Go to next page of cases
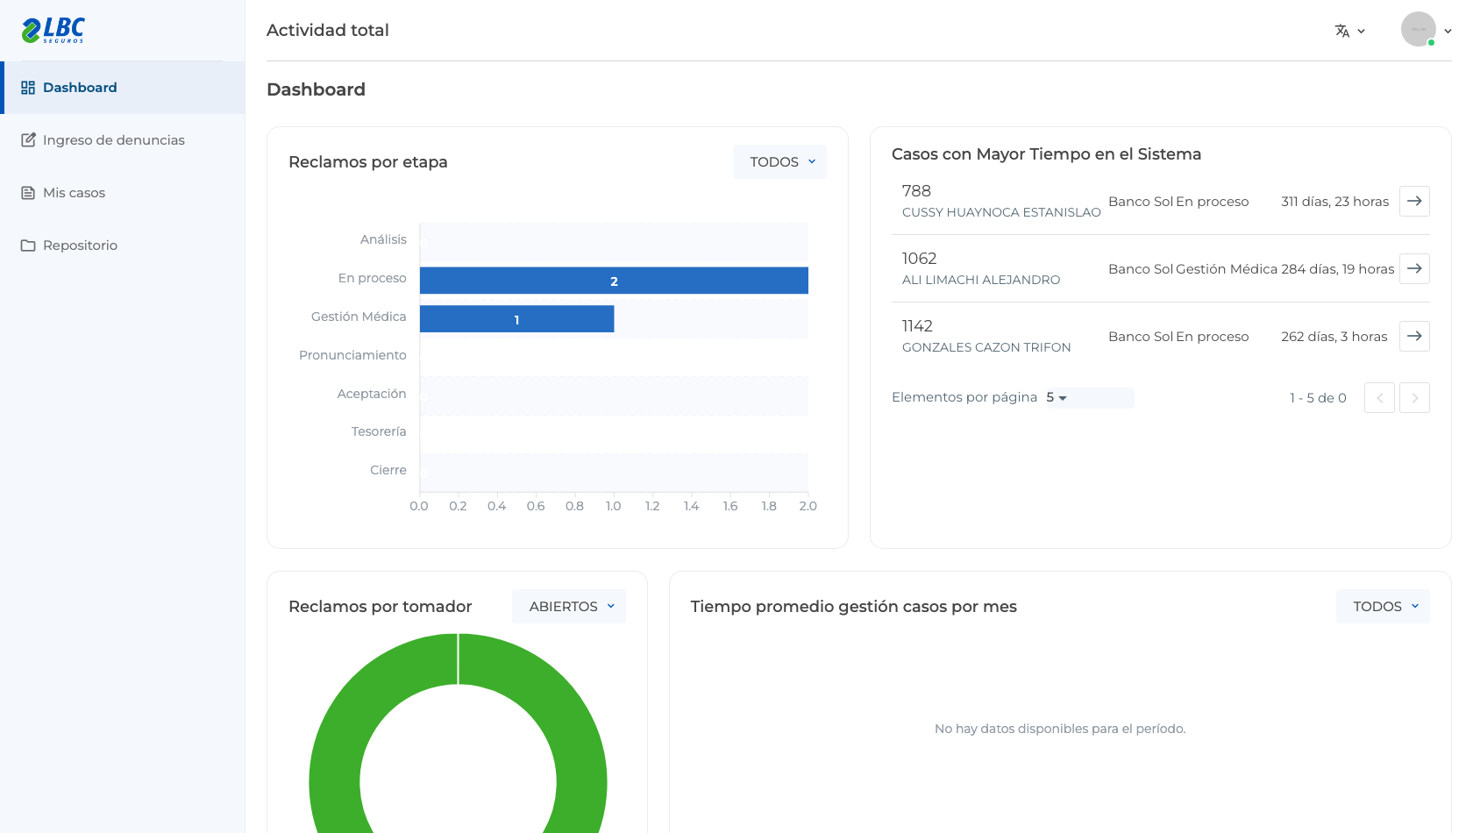The width and height of the screenshot is (1473, 833). pos(1414,397)
